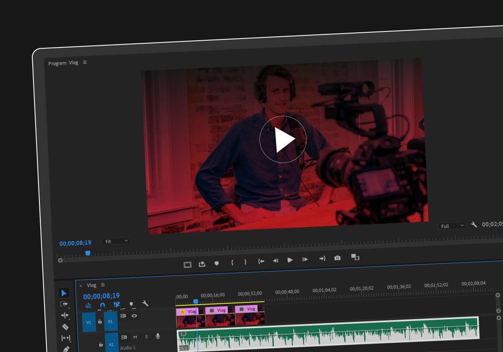The width and height of the screenshot is (503, 352).
Task: Select first Vlog clip with yellow fx badge
Action: tap(191, 317)
